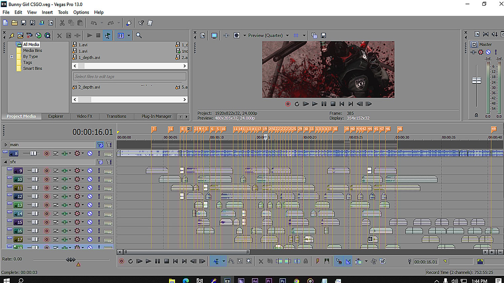This screenshot has height=283, width=504.
Task: Click the Search media magnifier icon
Action: [139, 36]
